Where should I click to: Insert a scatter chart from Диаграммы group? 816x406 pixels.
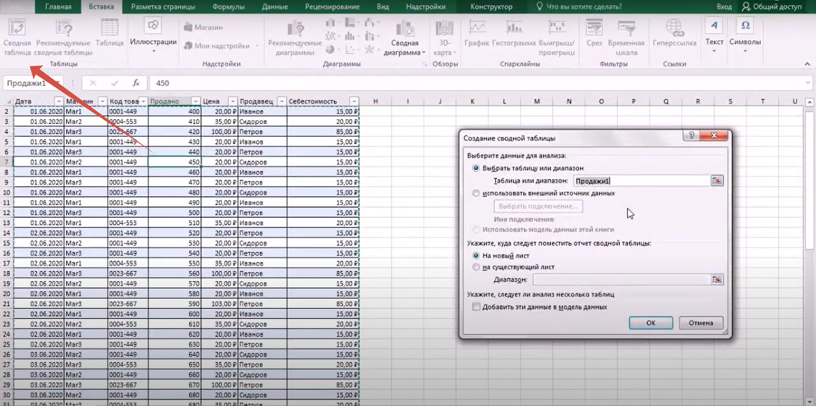point(350,49)
